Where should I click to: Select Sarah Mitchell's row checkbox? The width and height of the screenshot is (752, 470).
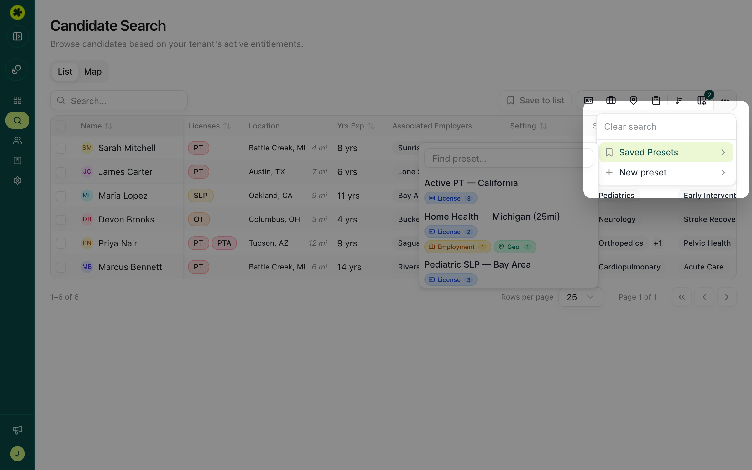coord(61,148)
